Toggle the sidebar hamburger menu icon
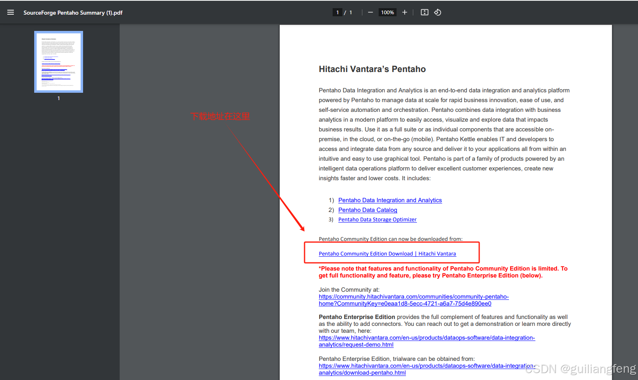Viewport: 638px width, 380px height. 11,12
